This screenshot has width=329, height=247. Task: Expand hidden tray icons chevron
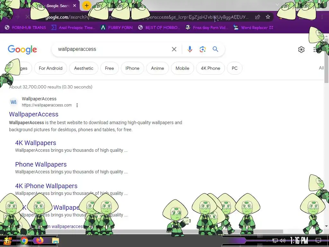[x=267, y=241]
